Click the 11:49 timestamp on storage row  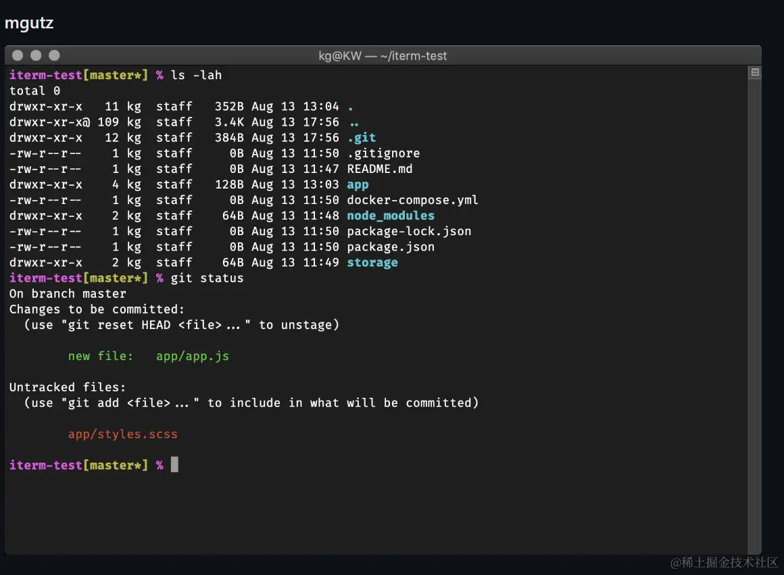pyautogui.click(x=321, y=262)
